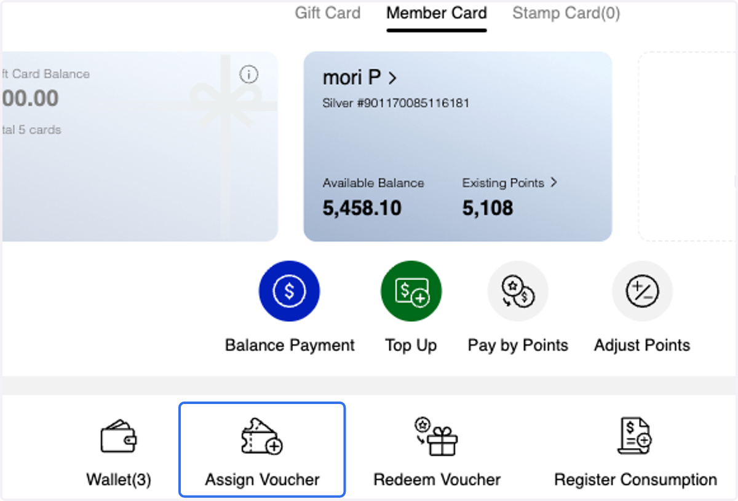The height and width of the screenshot is (501, 738).
Task: Click the Assign Voucher label
Action: (263, 480)
